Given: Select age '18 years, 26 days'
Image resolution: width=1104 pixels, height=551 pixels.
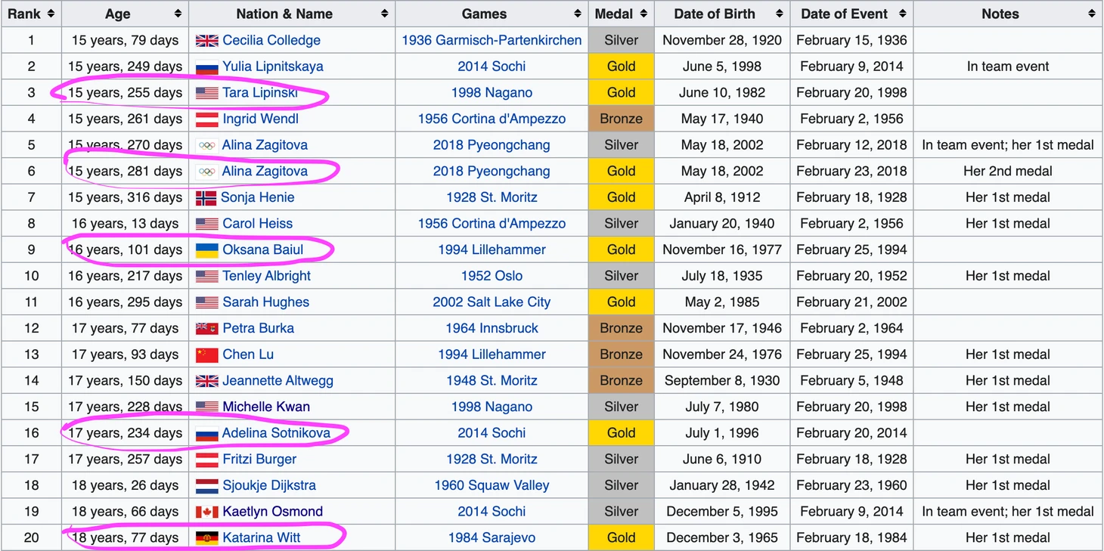Looking at the screenshot, I should 125,485.
